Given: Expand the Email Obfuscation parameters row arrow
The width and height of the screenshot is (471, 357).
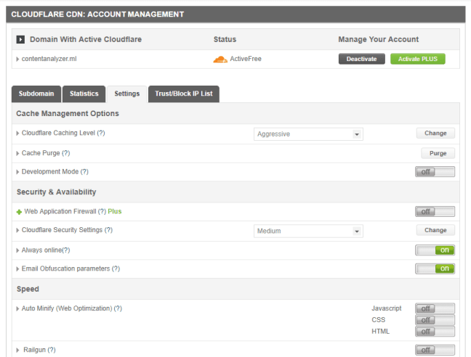Looking at the screenshot, I should tap(17, 269).
